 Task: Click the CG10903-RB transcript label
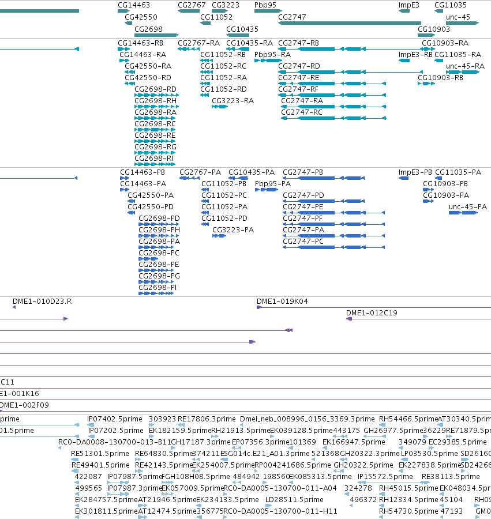click(440, 78)
